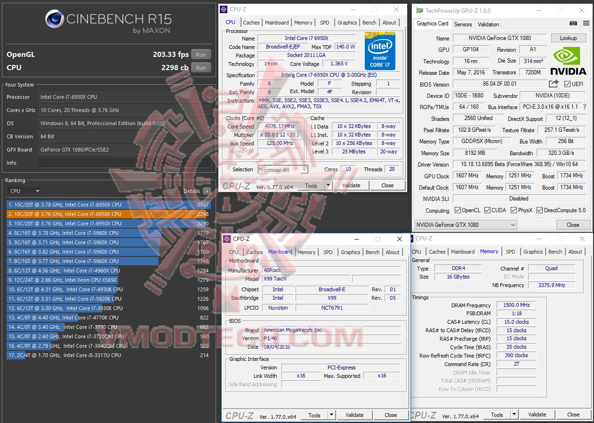
Task: Open the NVIDIA GeForce GTX 1080 GPU selector dropdown
Action: click(466, 224)
